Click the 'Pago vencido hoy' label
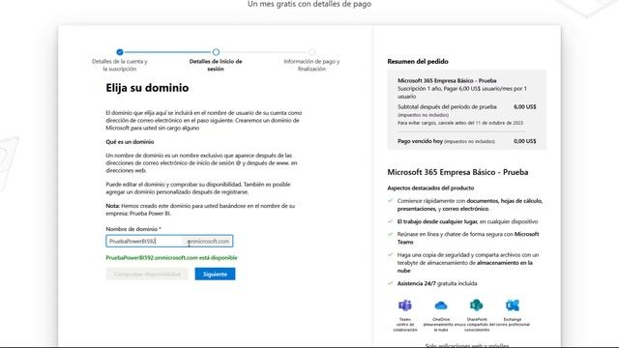The image size is (619, 348). click(420, 141)
